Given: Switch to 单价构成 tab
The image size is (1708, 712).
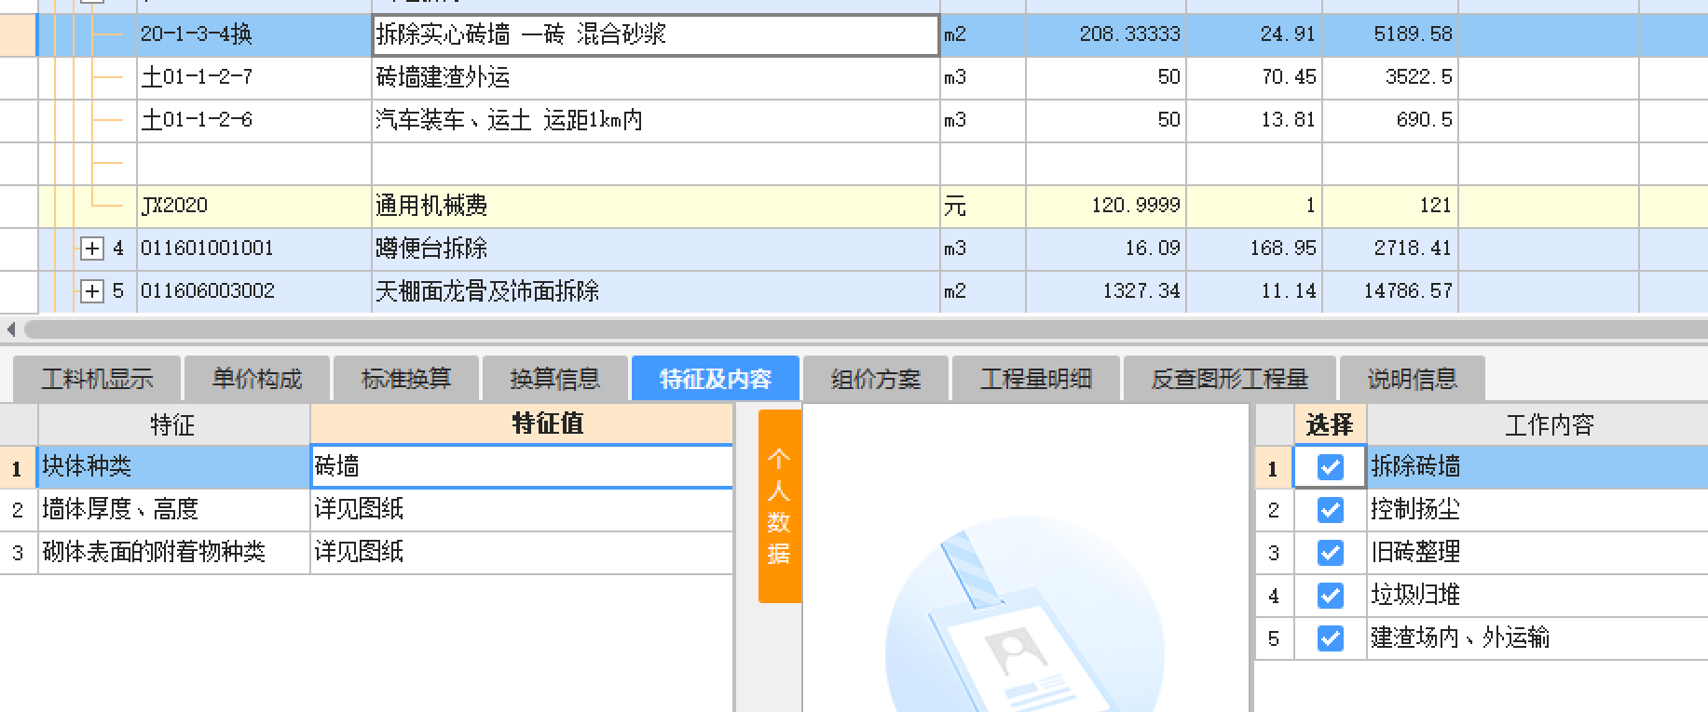Looking at the screenshot, I should 257,379.
